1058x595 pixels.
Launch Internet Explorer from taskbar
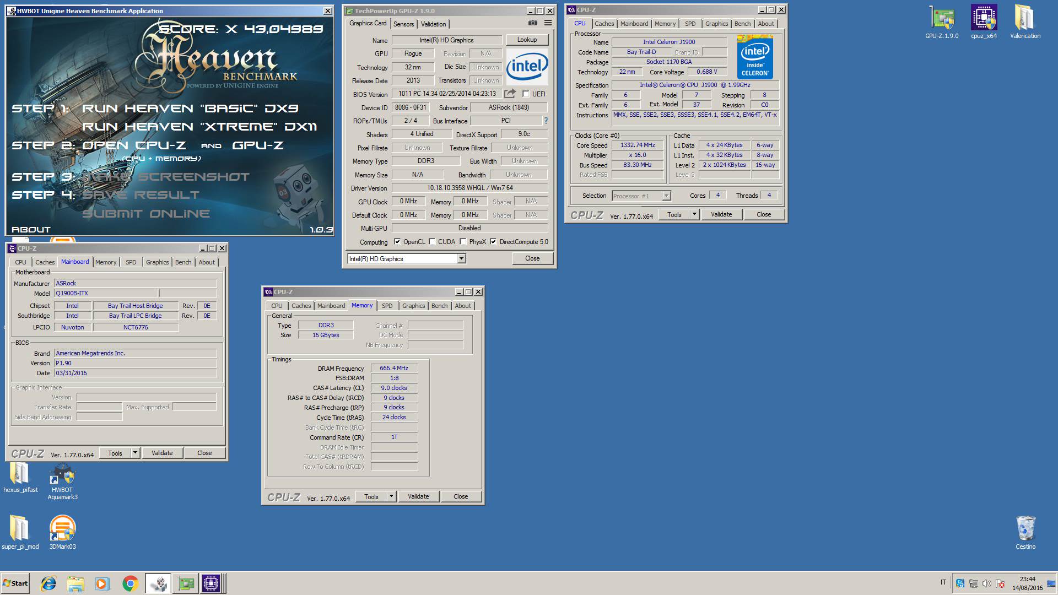[49, 583]
